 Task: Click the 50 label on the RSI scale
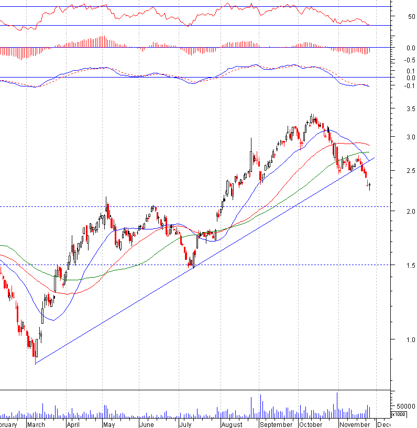click(412, 17)
